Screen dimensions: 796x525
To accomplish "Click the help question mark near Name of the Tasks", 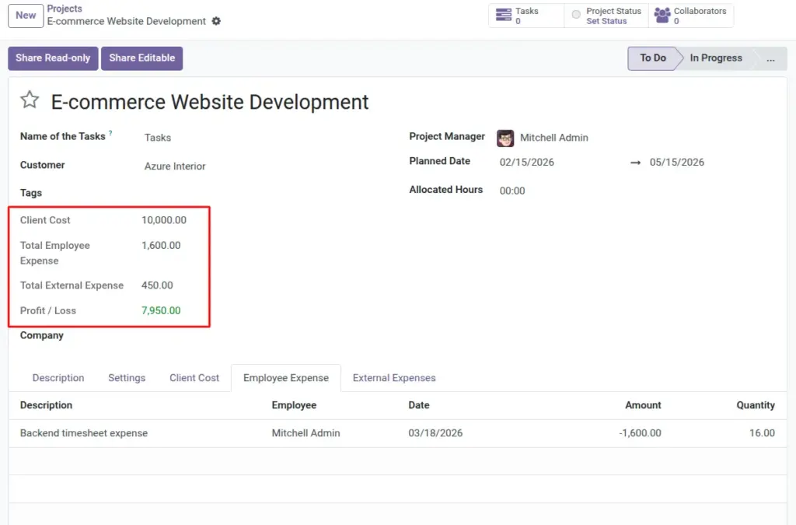I will tap(110, 133).
